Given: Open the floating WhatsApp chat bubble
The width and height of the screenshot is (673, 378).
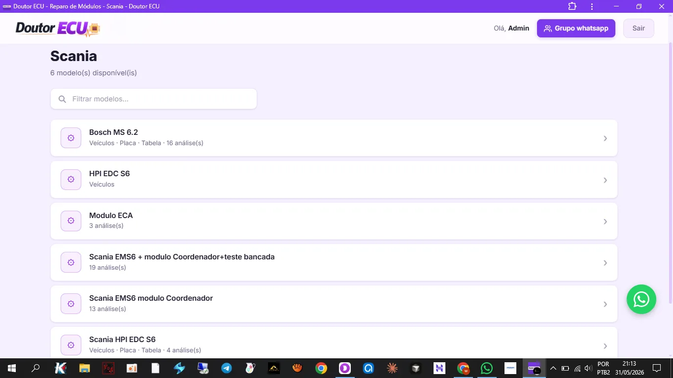Looking at the screenshot, I should point(641,299).
